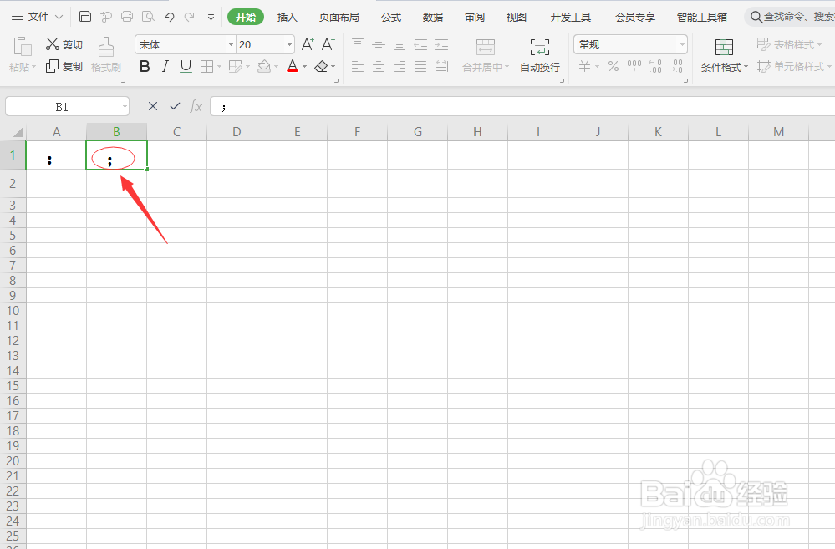
Task: Expand quick access toolbar customize arrow
Action: click(x=211, y=17)
